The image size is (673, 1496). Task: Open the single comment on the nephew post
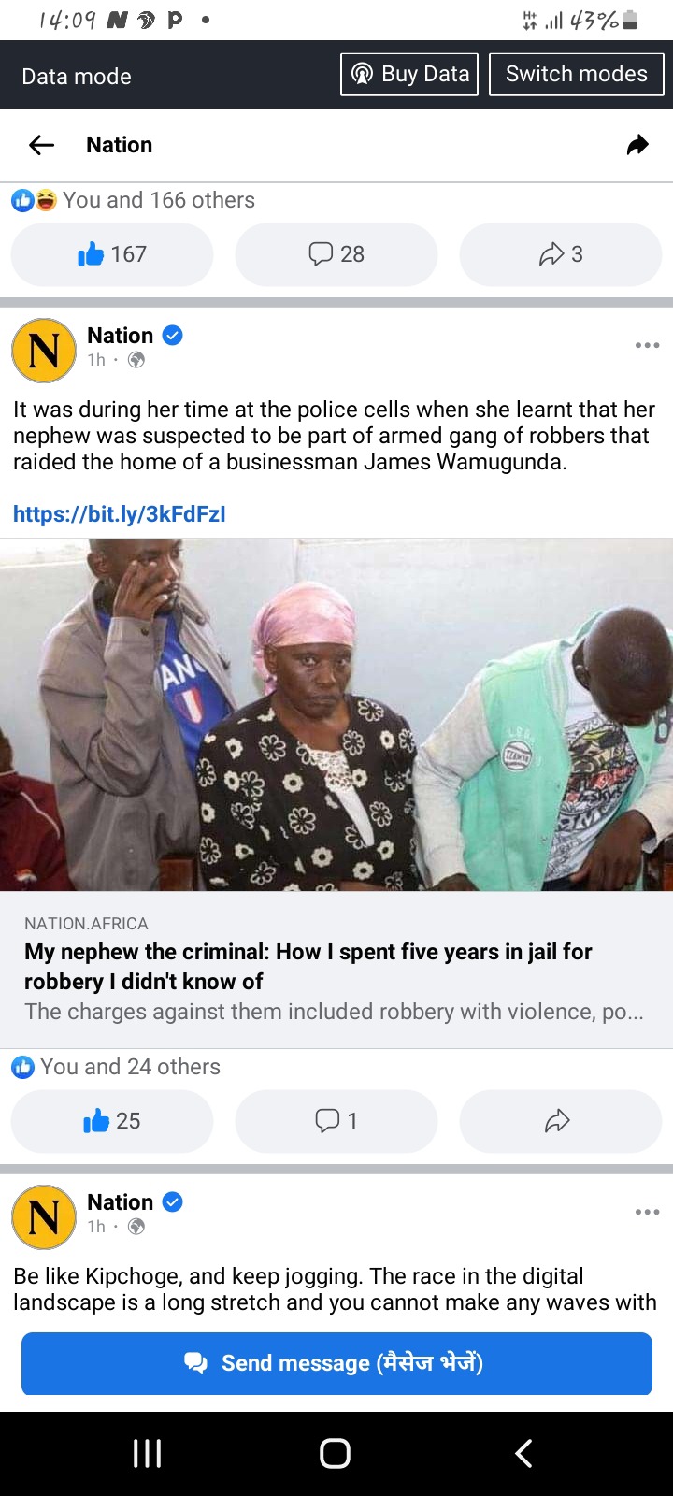pos(336,1121)
